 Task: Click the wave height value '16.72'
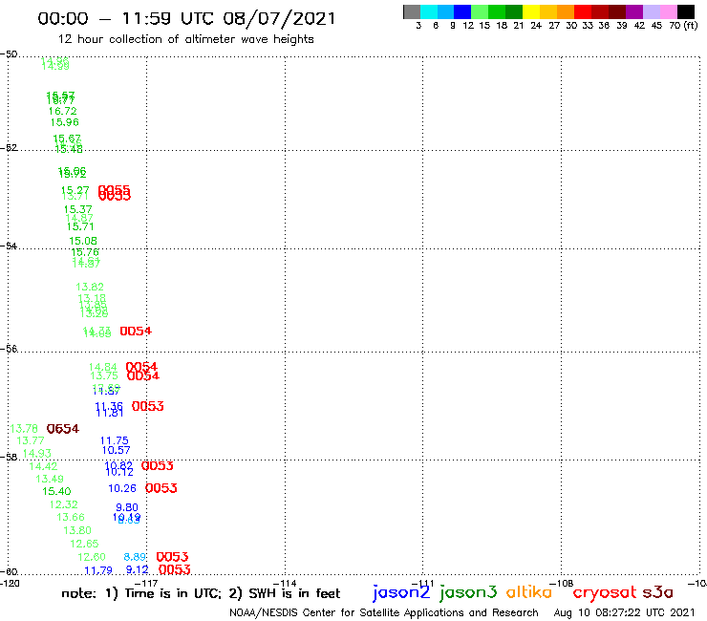pos(63,111)
